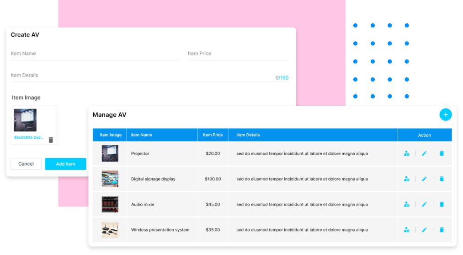Edit the Wireless presentation system item
463x255 pixels.
[x=424, y=230]
